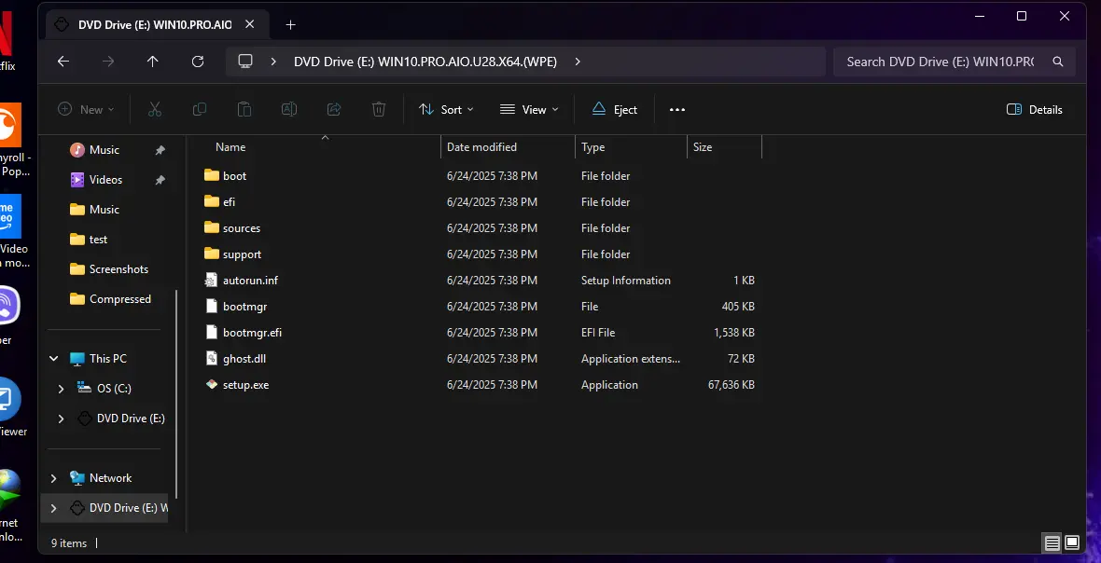Select the sources folder row
Screen dimensions: 1101x563
pyautogui.click(x=481, y=227)
